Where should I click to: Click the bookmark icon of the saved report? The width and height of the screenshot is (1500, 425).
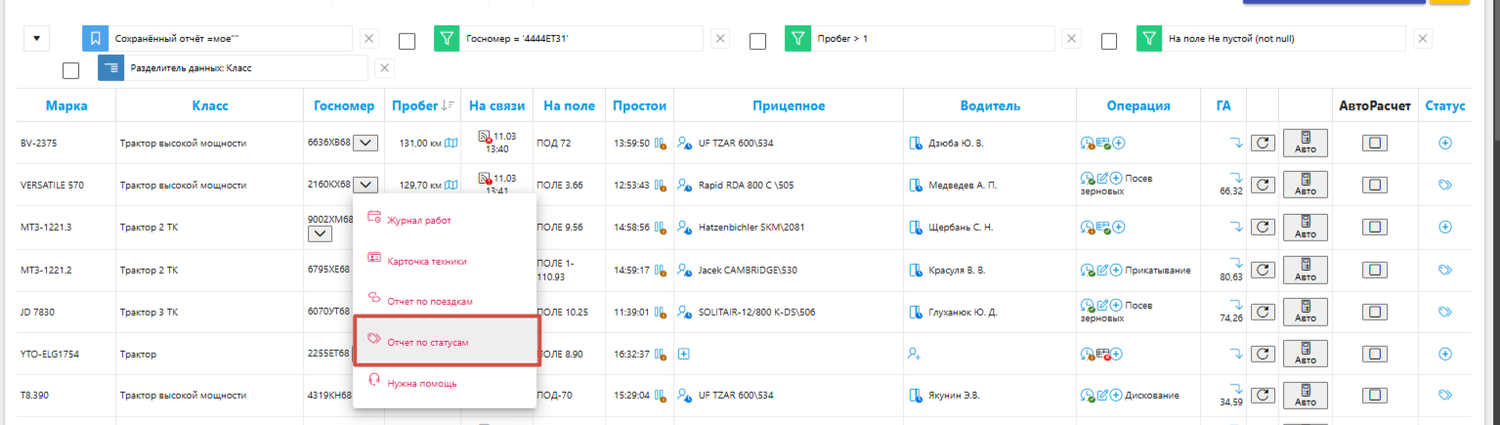coord(95,39)
